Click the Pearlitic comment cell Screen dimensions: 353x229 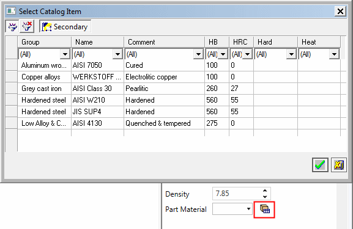[x=164, y=89]
